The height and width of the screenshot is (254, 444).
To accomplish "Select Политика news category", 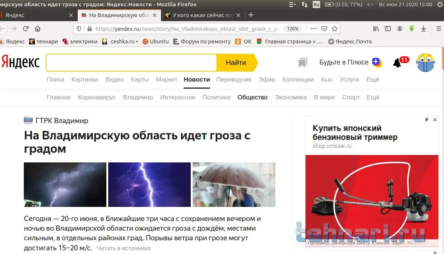I will [216, 98].
